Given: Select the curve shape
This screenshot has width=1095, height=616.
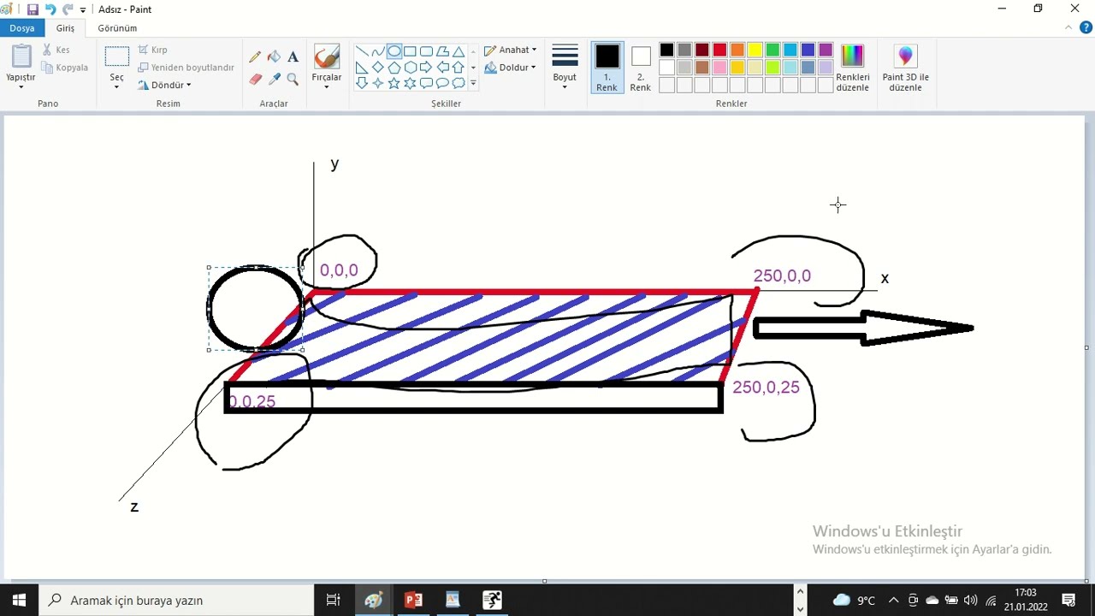Looking at the screenshot, I should click(377, 51).
